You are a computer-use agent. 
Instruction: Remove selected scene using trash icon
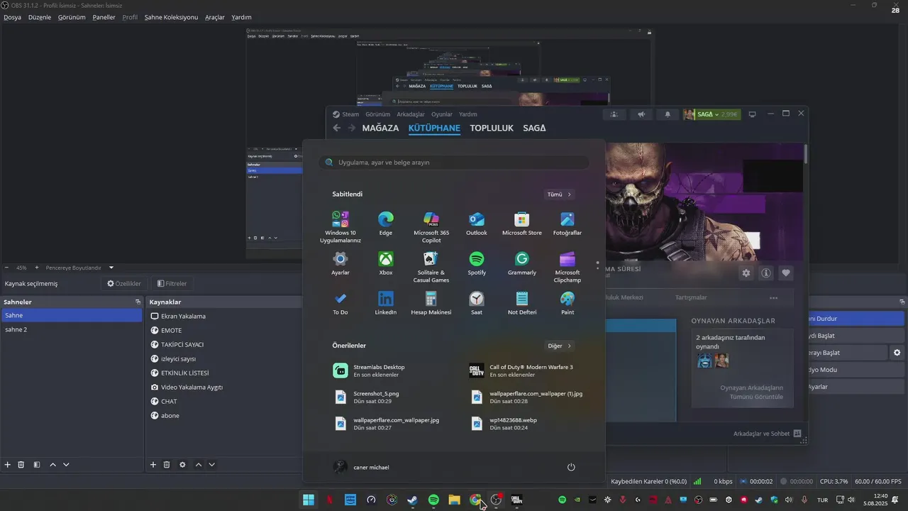click(21, 465)
